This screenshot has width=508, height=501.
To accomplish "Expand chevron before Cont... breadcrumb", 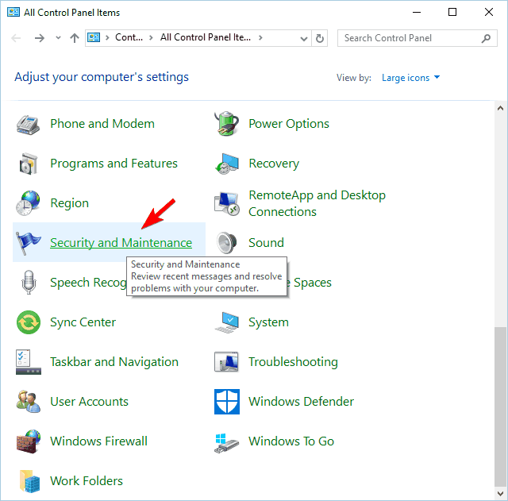I will pyautogui.click(x=107, y=38).
